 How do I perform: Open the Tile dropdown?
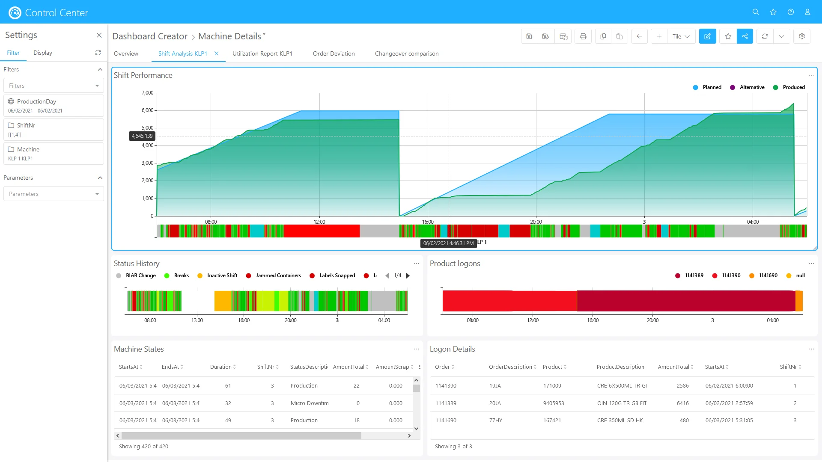681,36
